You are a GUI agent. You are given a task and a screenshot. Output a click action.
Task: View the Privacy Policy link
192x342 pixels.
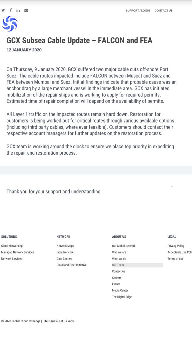click(176, 246)
